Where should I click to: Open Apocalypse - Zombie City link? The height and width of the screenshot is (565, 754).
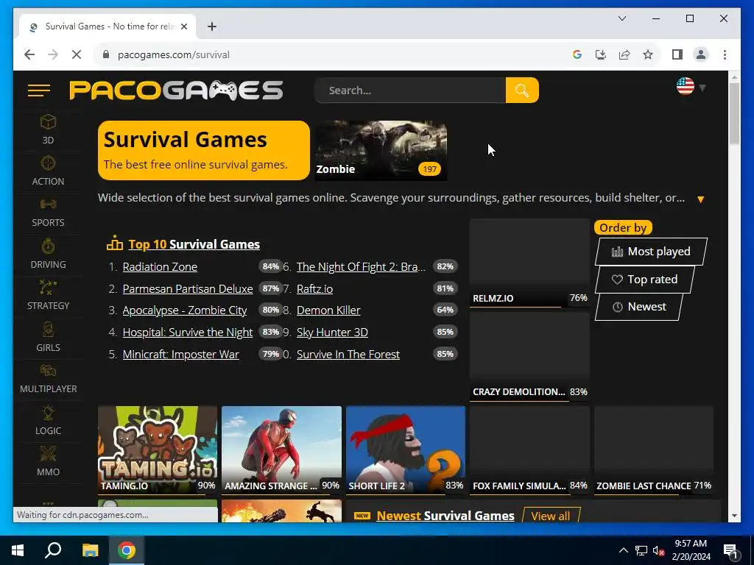185,310
